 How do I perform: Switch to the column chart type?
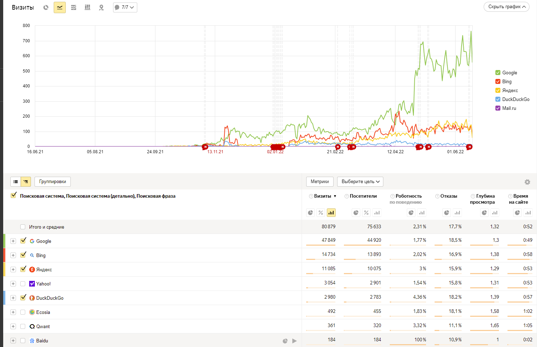(87, 7)
